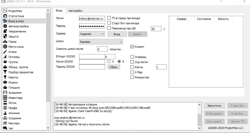
Task: Expand the Шлюз Random dropdown
Action: pos(101,42)
